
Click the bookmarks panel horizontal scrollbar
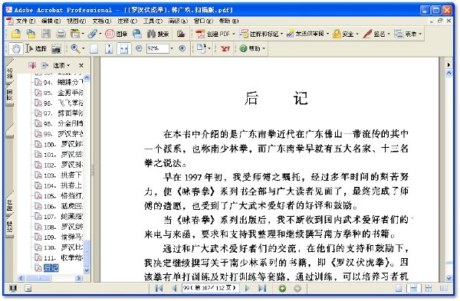[50, 278]
